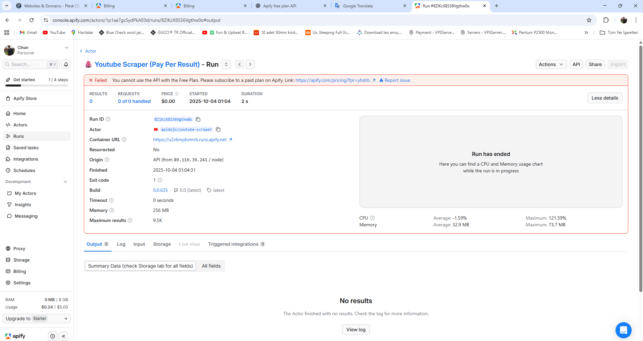This screenshot has height=341, width=643.
Task: Open Triggered integrations tab
Action: [237, 244]
